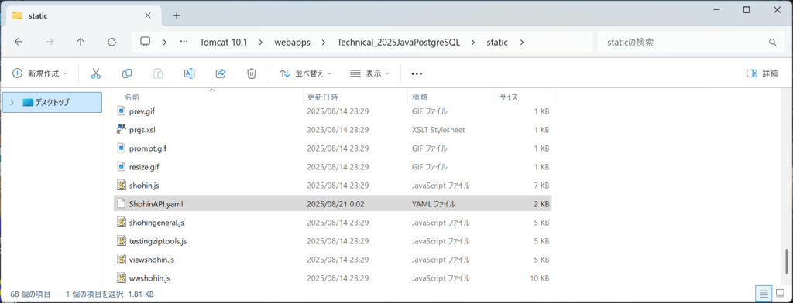Click the Delete trash can icon

coord(252,73)
